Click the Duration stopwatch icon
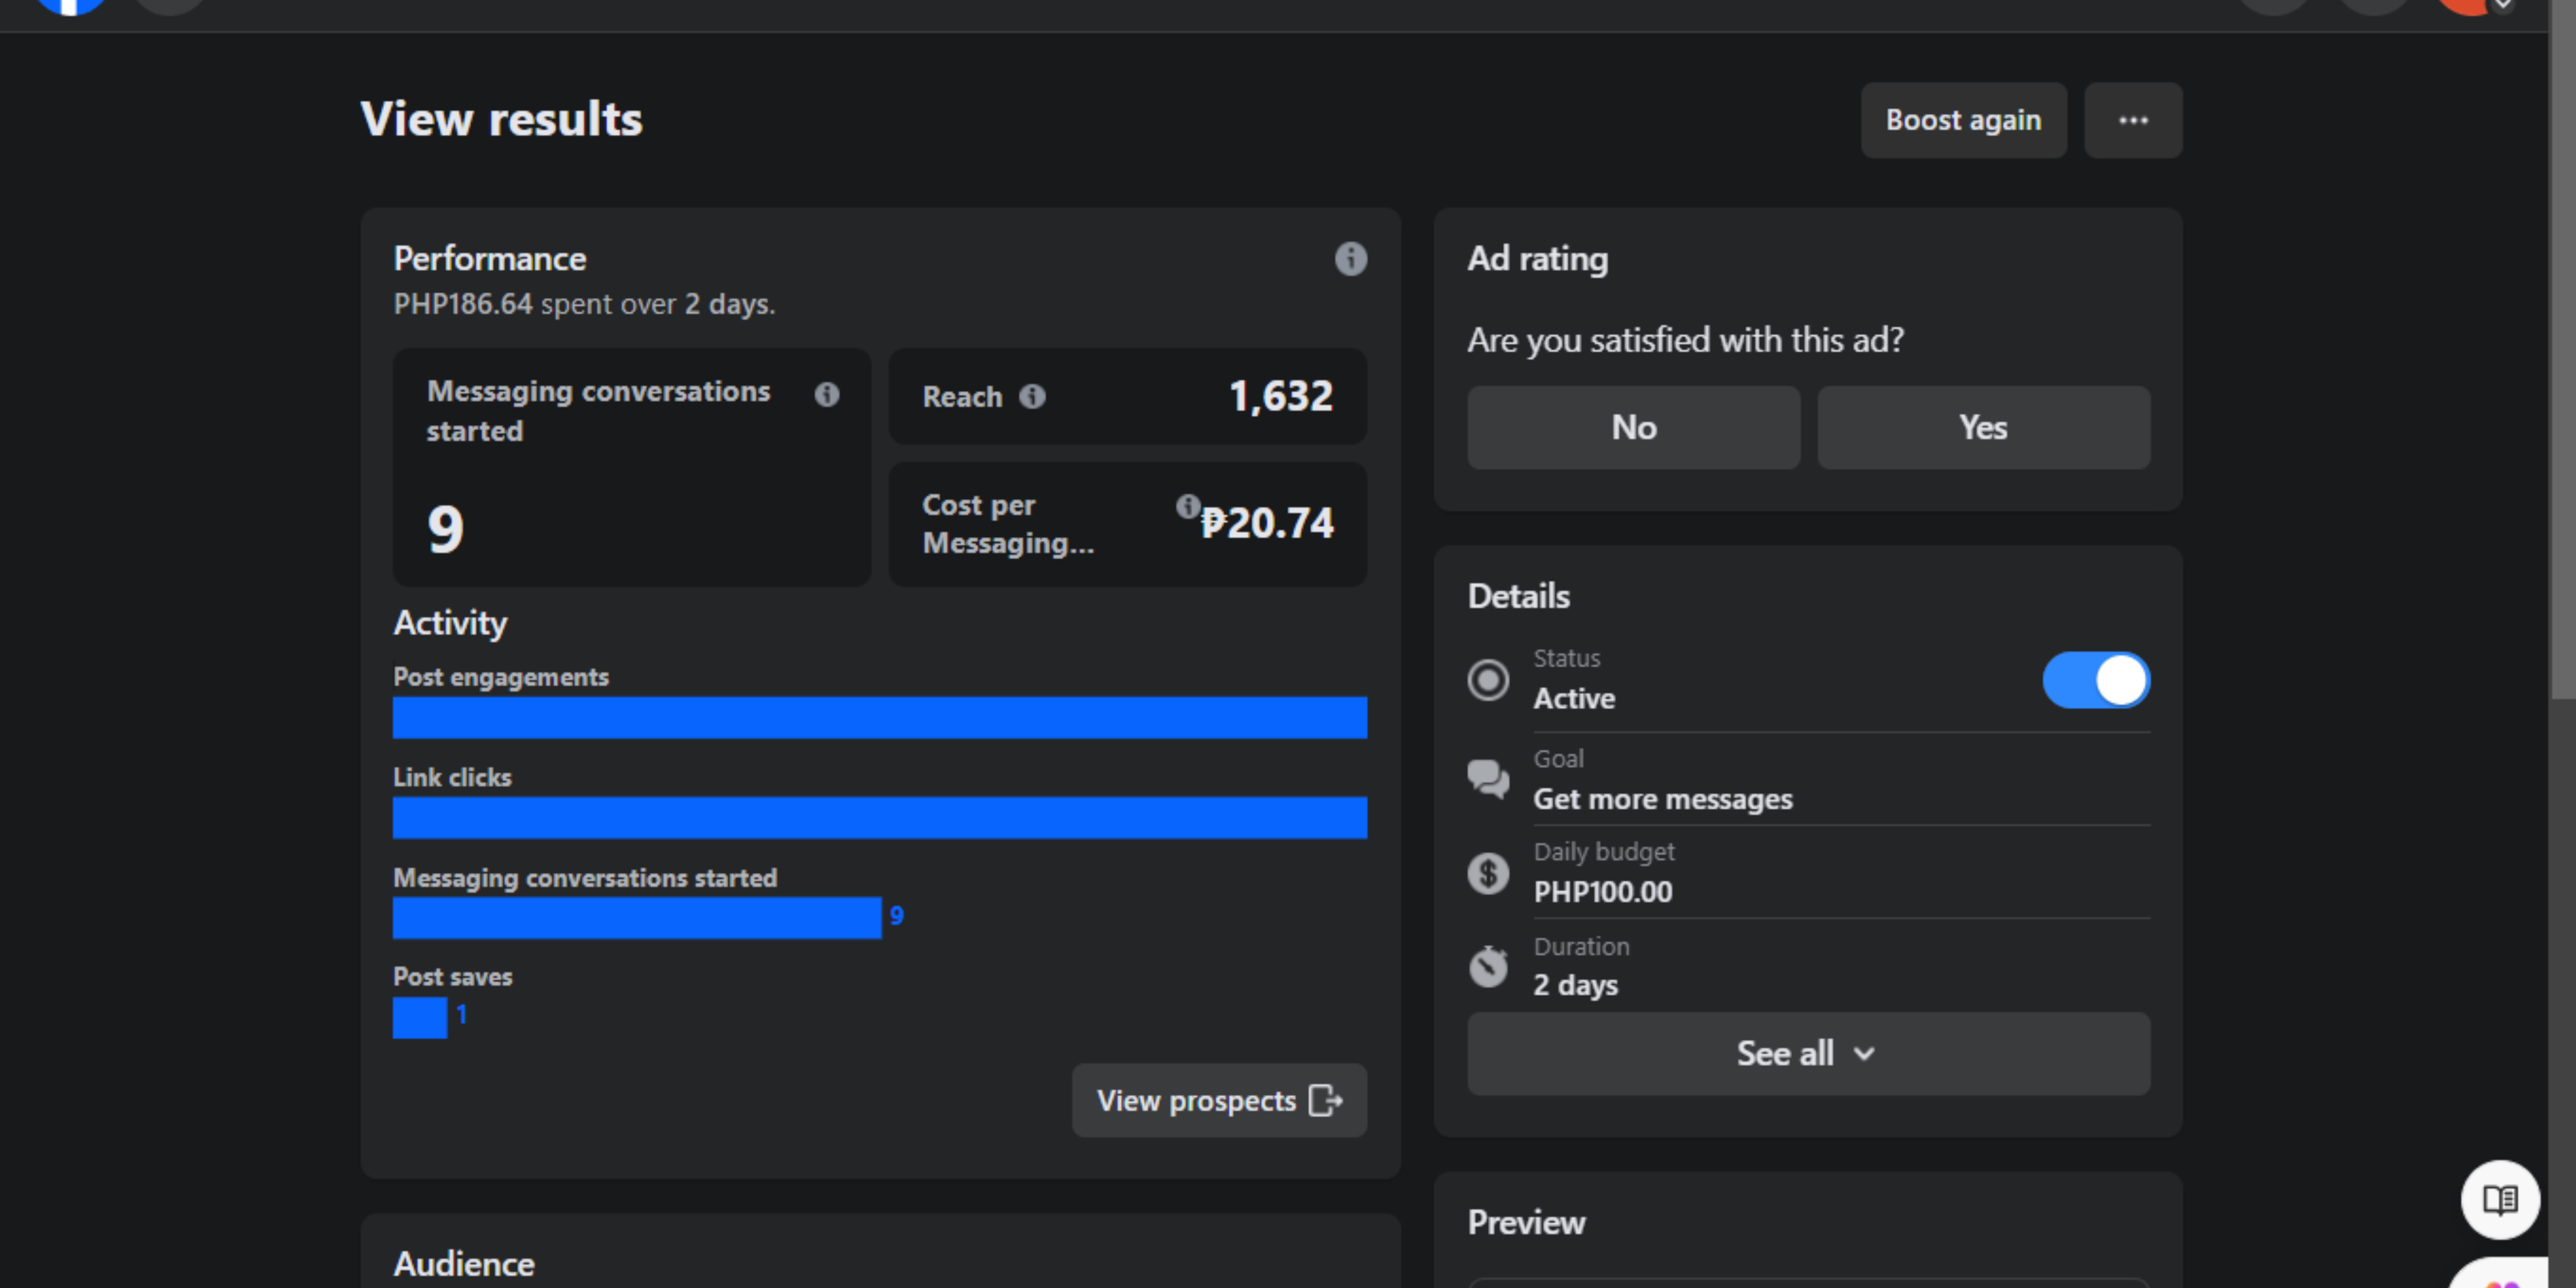 coord(1488,966)
